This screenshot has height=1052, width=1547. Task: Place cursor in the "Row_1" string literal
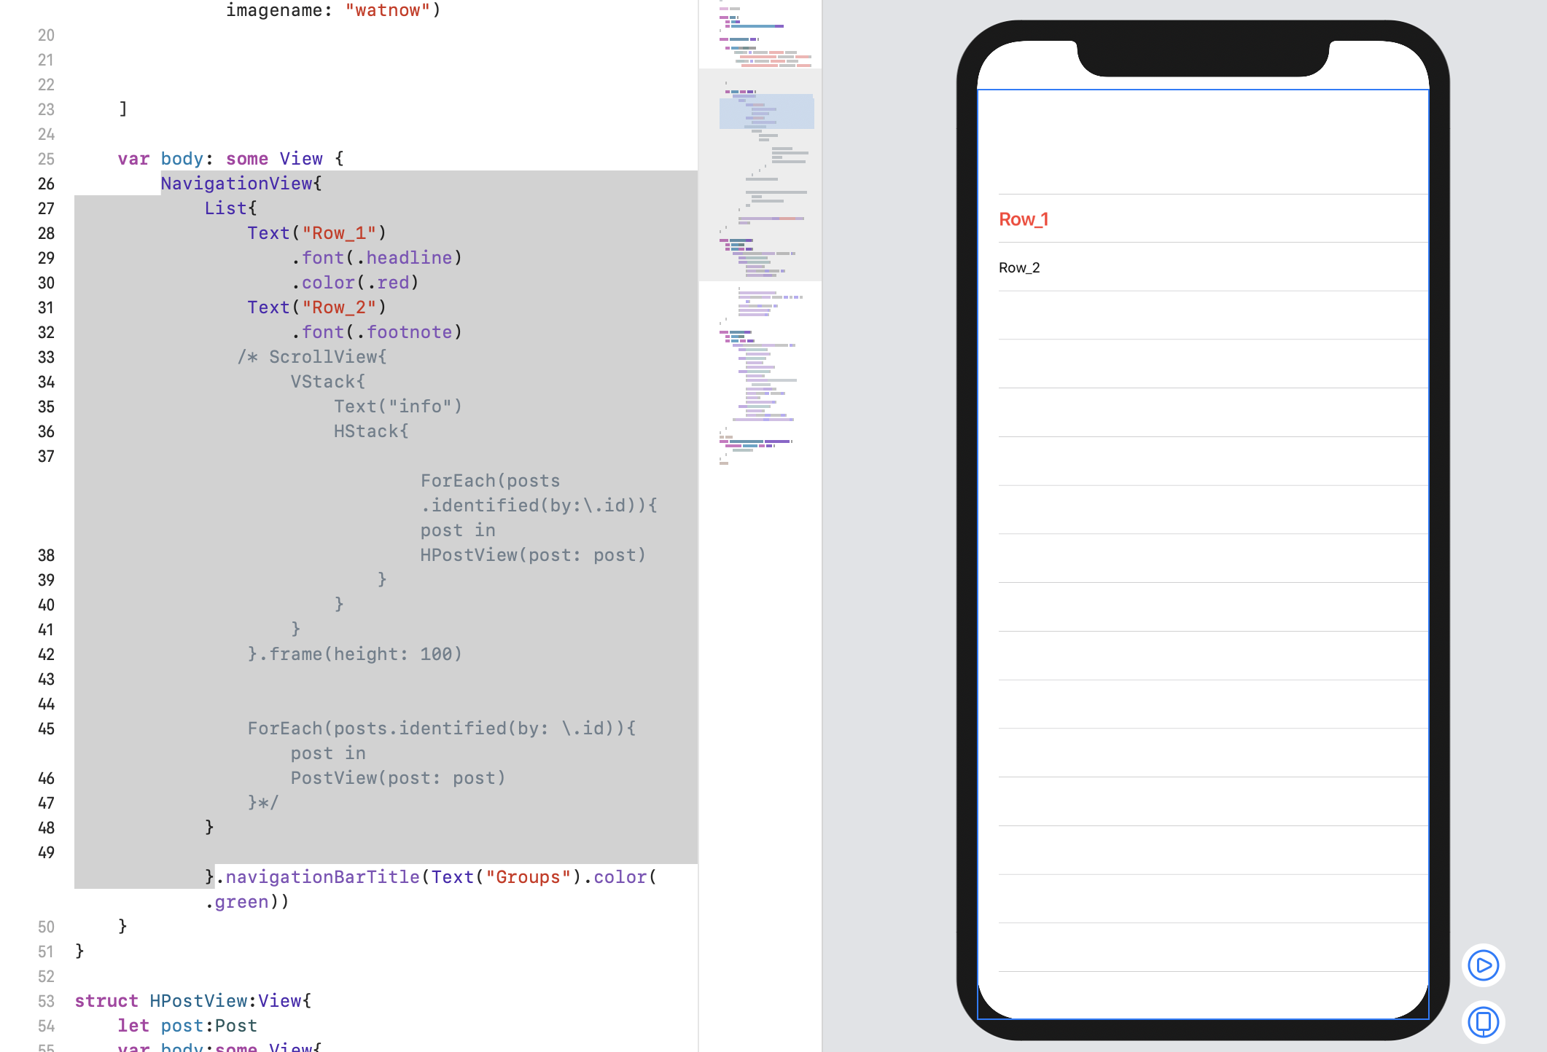tap(339, 233)
